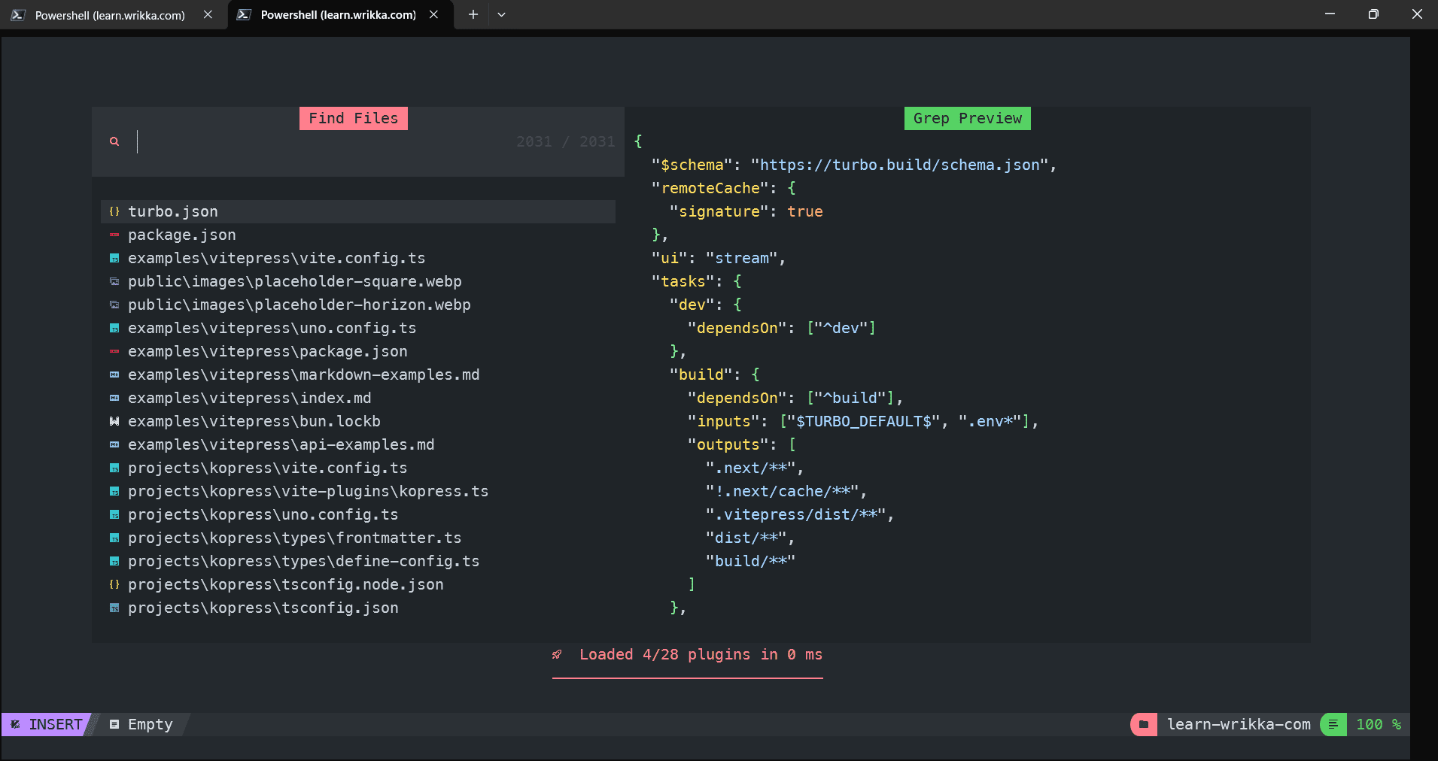The height and width of the screenshot is (761, 1438).
Task: Click the TypeScript icon beside vite-plugins\kopress.ts
Action: point(114,491)
